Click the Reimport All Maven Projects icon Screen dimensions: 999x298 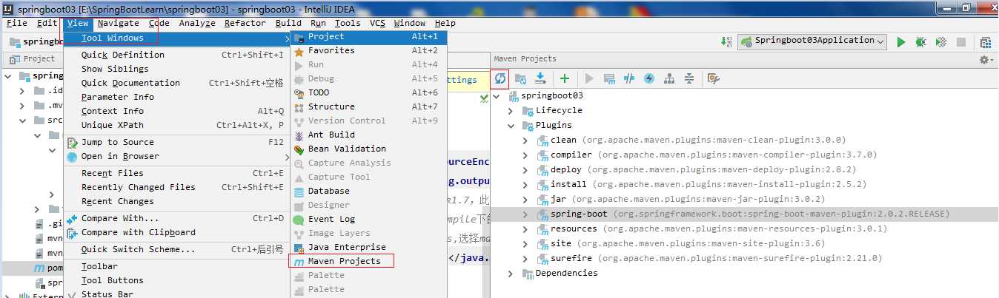click(x=500, y=78)
